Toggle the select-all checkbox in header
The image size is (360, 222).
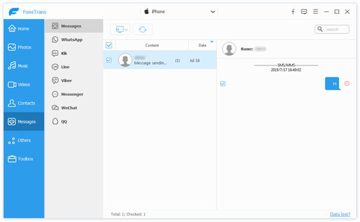109,45
